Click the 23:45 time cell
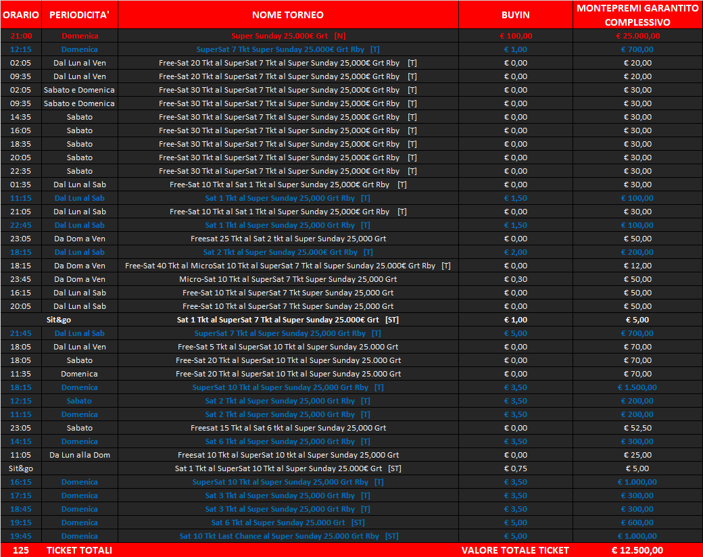Viewport: 703px width, 557px height. pyautogui.click(x=21, y=279)
